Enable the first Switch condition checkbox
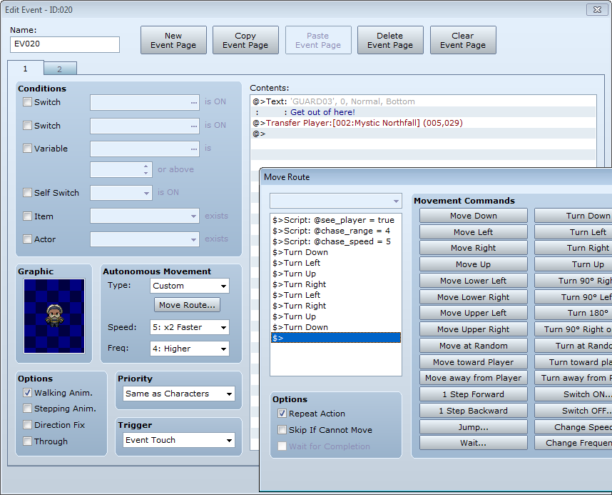This screenshot has width=612, height=495. click(27, 102)
